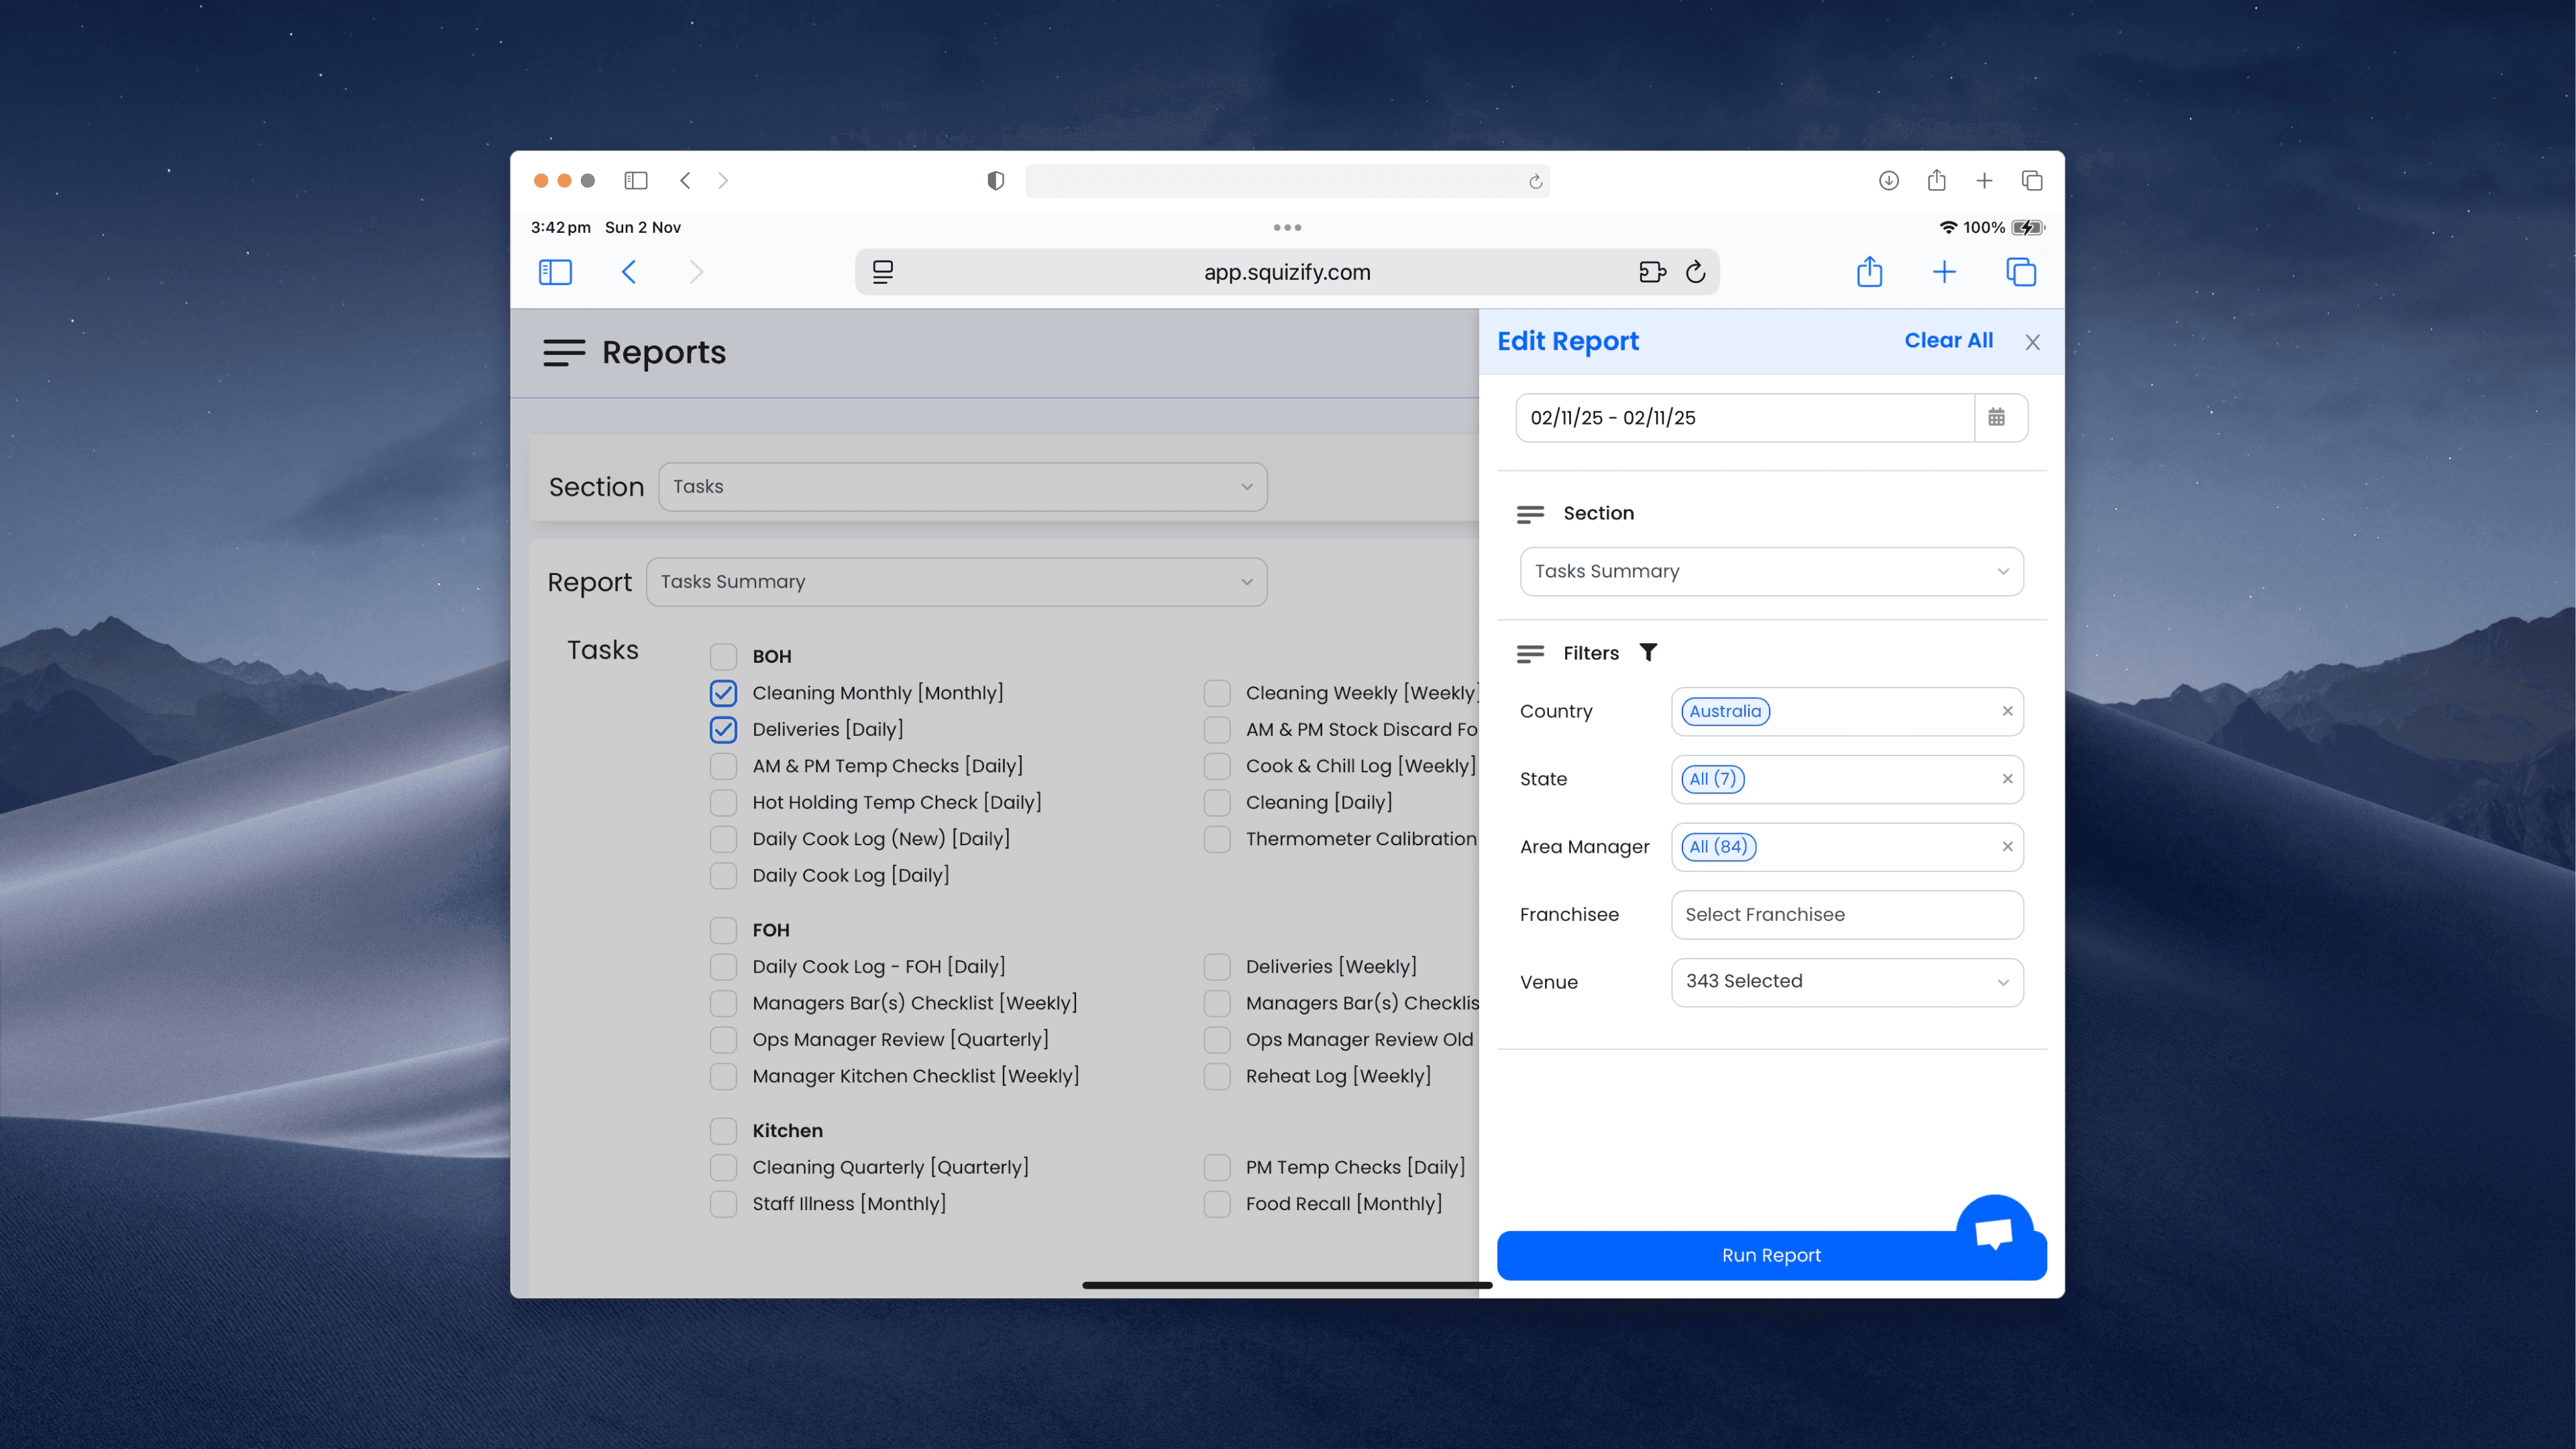Open the tab overview icon
Screen dimensions: 2576x1449
click(2020, 272)
